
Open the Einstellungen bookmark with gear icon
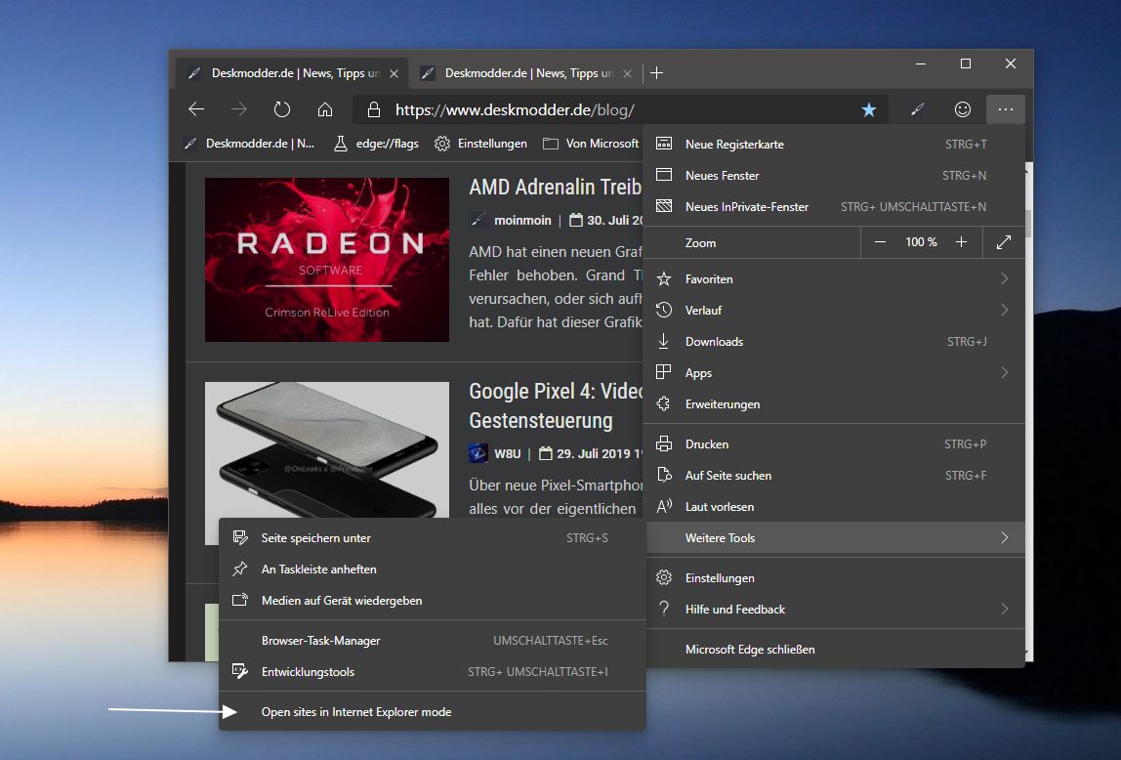coord(480,144)
